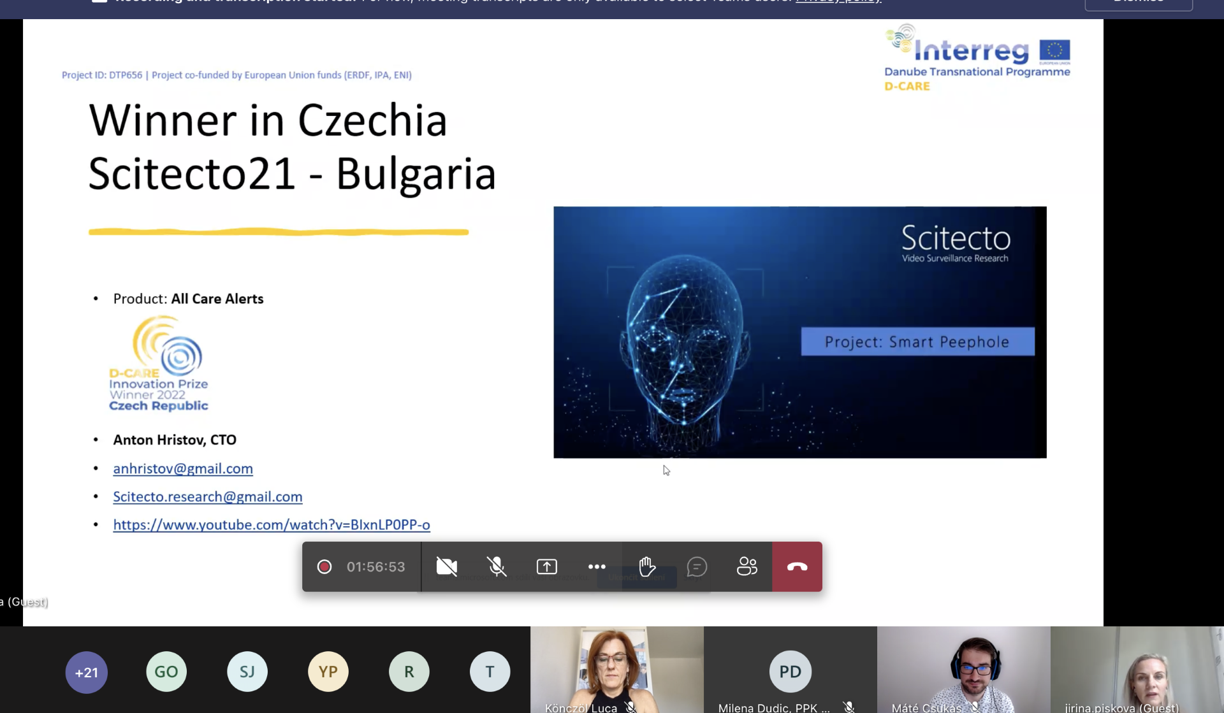
Task: Click the Milena Dudic, PPK name label
Action: (774, 707)
